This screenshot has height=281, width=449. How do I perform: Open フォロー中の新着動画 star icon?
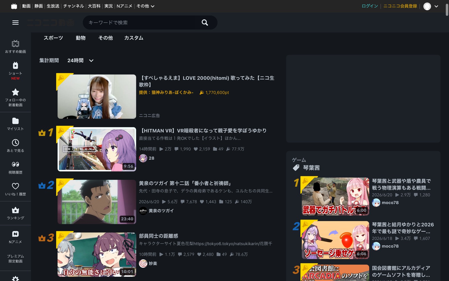(15, 92)
